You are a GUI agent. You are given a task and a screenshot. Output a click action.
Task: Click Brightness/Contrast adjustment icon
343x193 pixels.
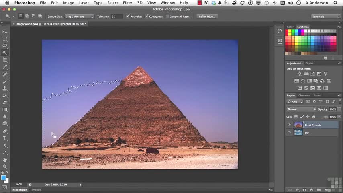coord(300,74)
